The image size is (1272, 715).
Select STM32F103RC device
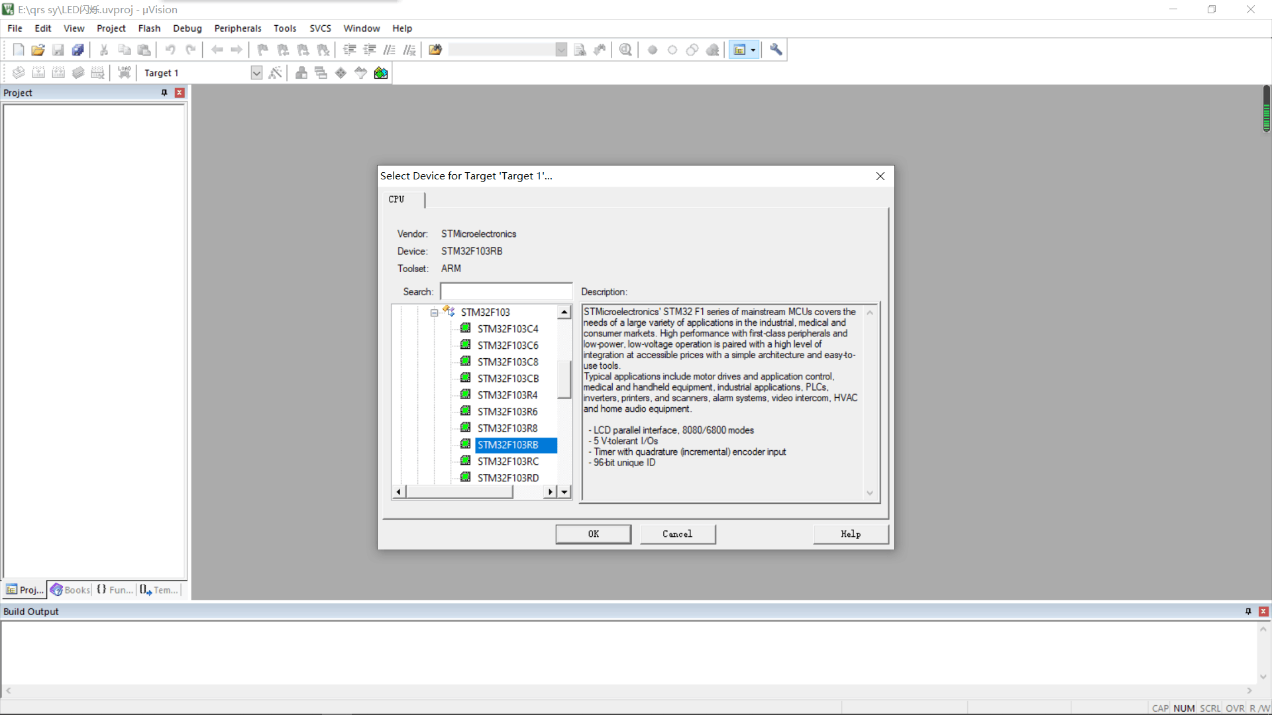click(508, 461)
